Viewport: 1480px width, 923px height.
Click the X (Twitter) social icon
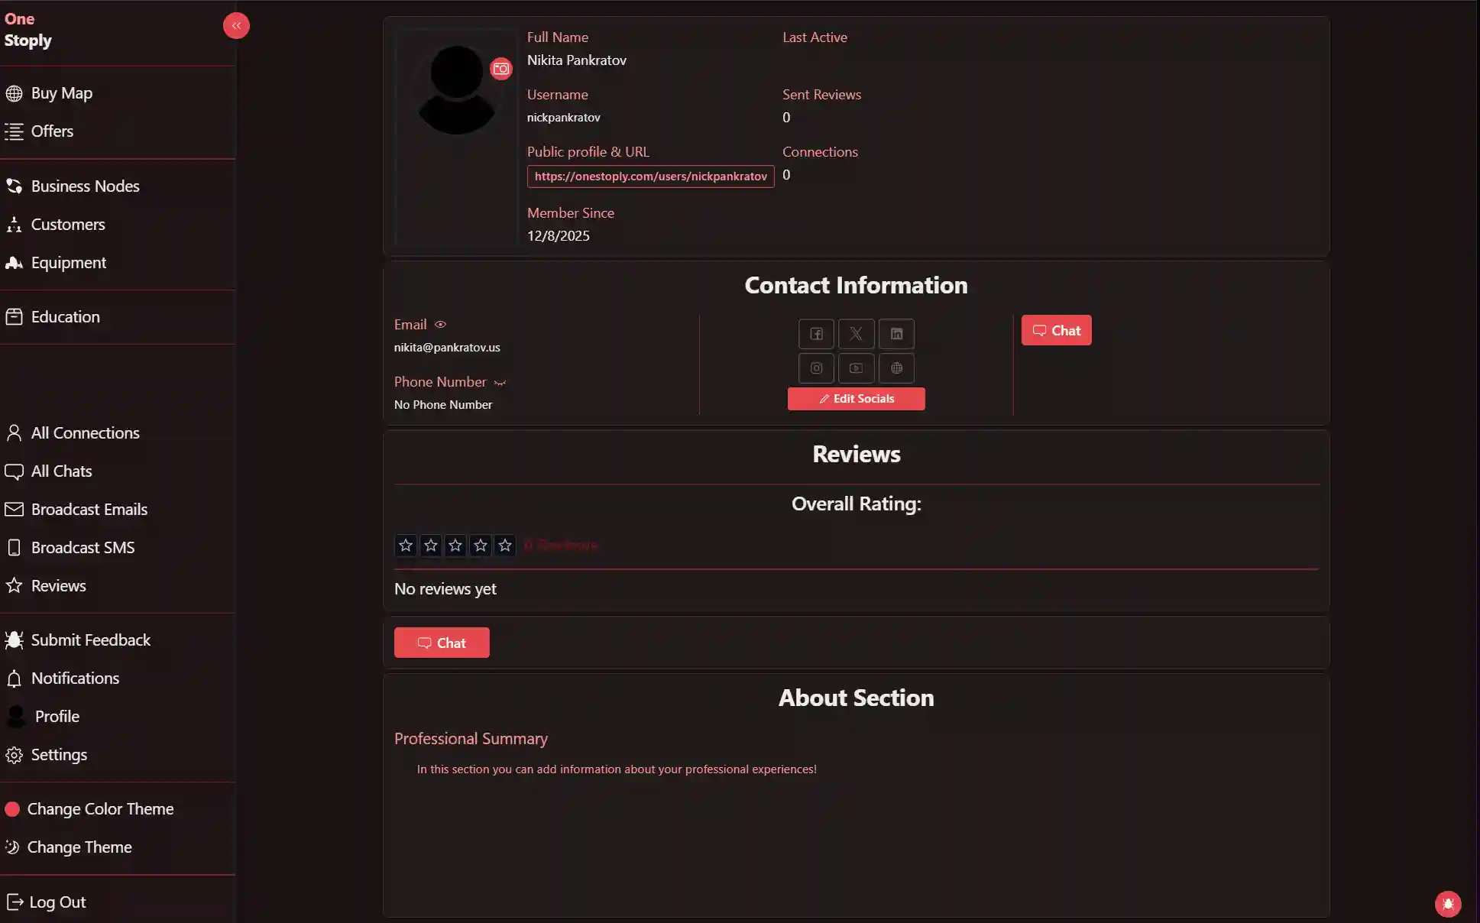pyautogui.click(x=857, y=334)
